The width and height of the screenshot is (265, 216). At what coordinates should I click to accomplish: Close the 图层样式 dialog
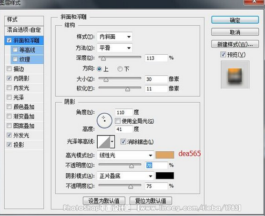coord(254,2)
